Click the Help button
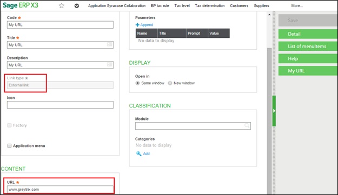 click(x=308, y=58)
